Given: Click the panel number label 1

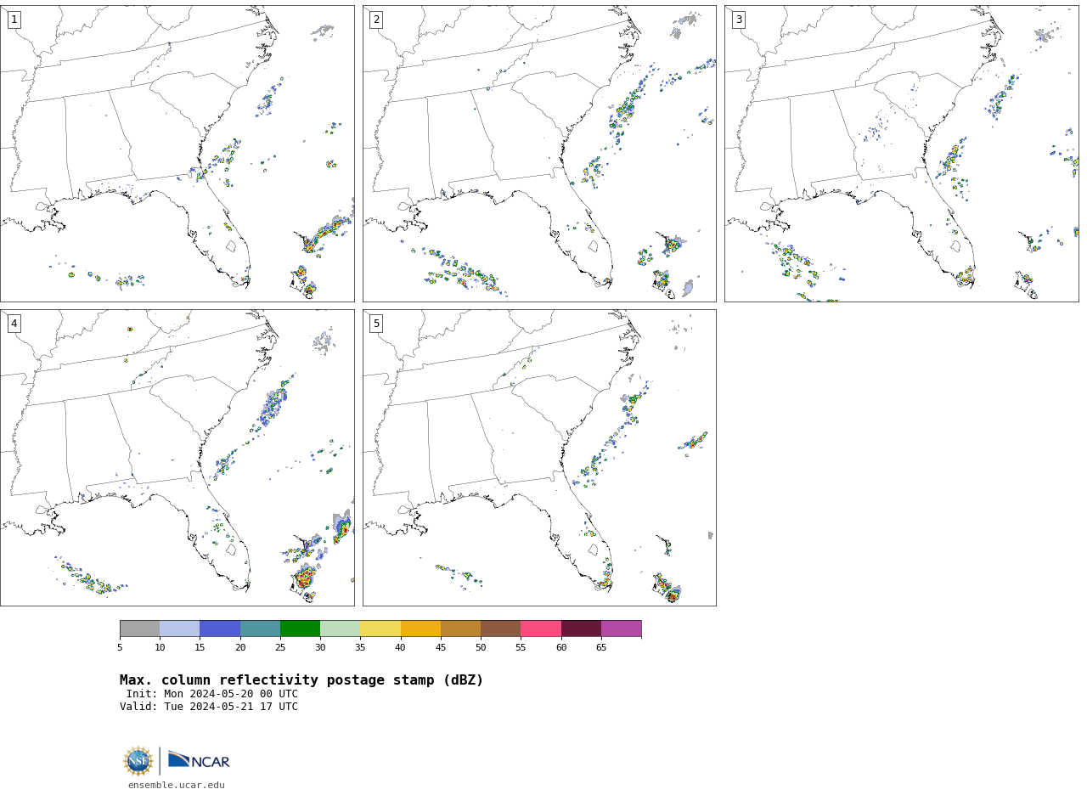Looking at the screenshot, I should coord(14,20).
